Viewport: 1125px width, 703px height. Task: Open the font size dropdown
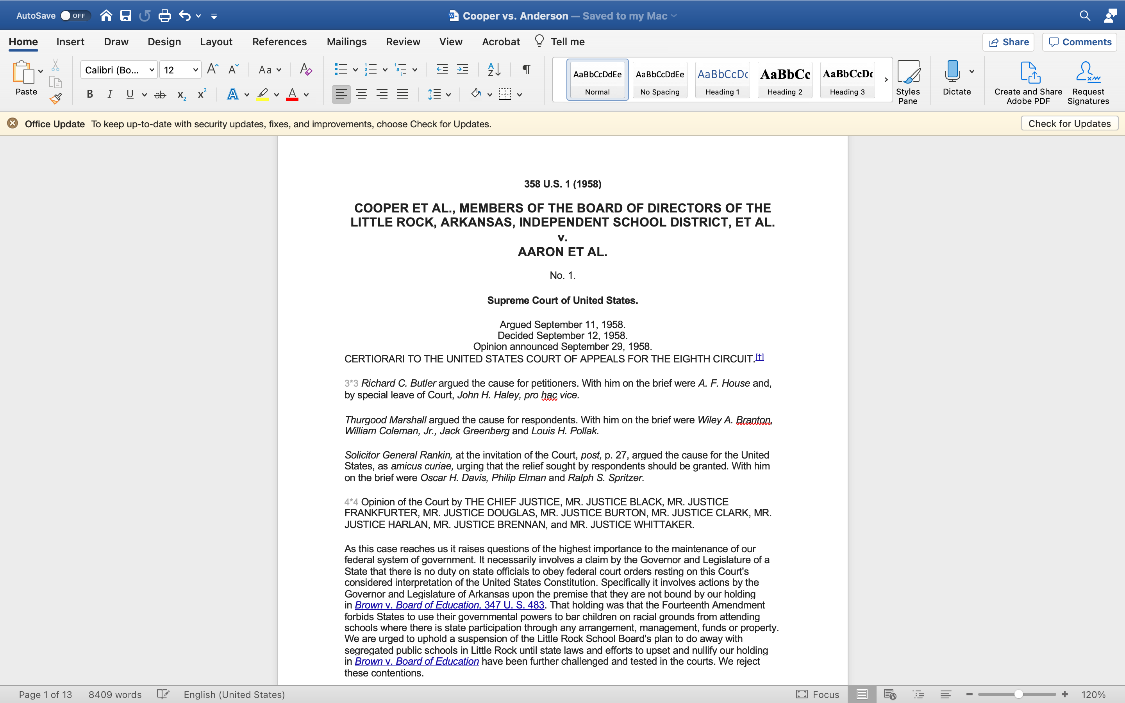point(195,69)
